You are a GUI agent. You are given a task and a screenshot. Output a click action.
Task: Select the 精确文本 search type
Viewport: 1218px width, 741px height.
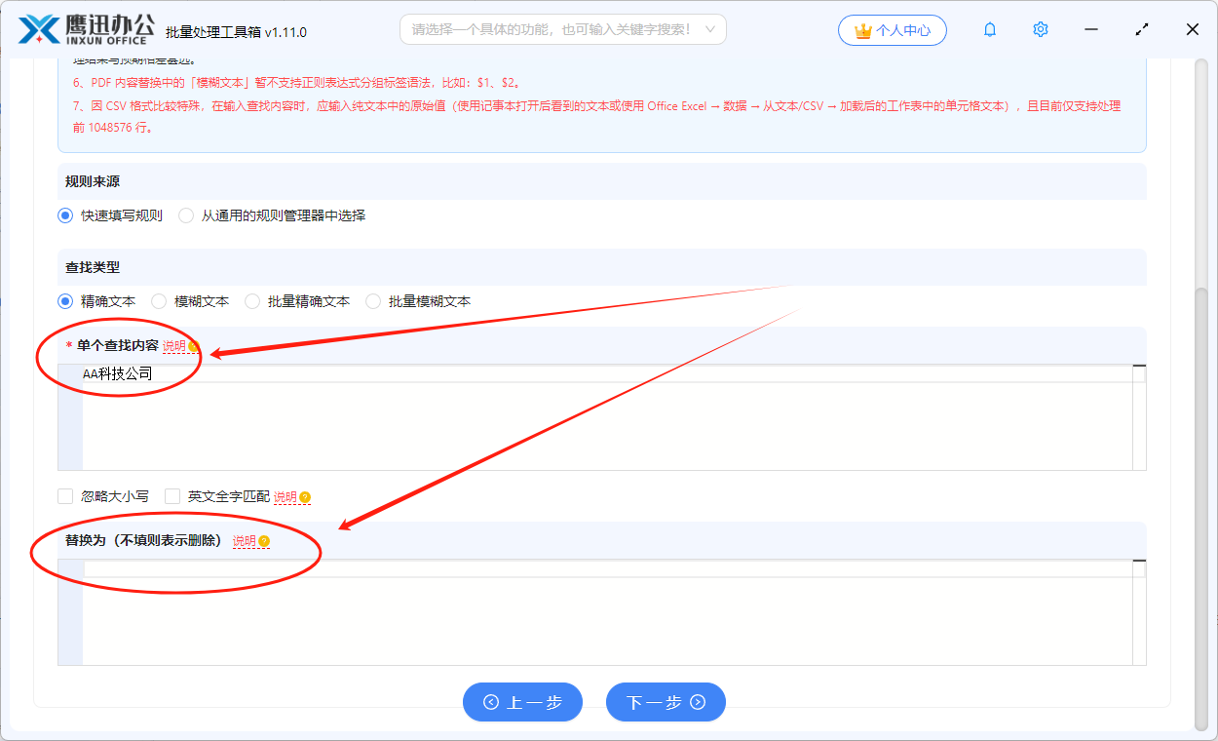coord(65,301)
